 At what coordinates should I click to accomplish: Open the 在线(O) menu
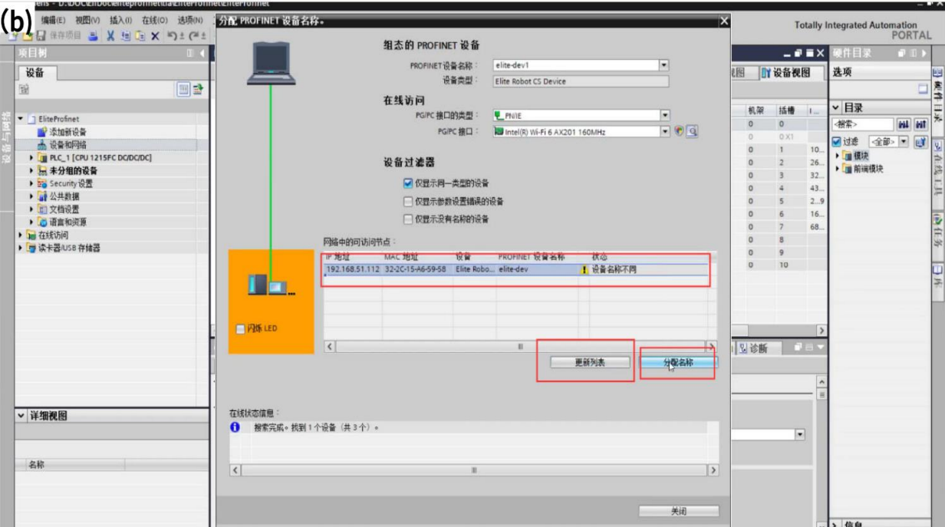(x=155, y=20)
